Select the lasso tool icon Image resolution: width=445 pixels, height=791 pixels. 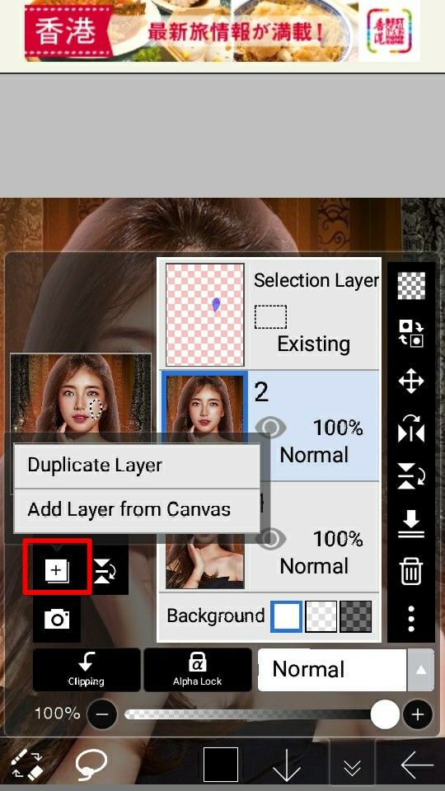[x=91, y=764]
